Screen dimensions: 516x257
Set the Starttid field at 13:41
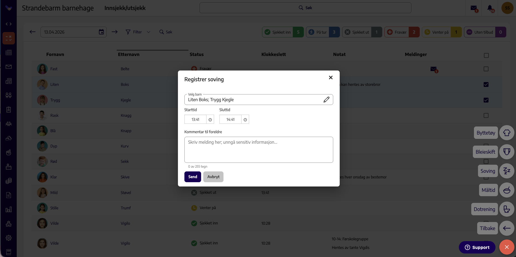pyautogui.click(x=195, y=119)
